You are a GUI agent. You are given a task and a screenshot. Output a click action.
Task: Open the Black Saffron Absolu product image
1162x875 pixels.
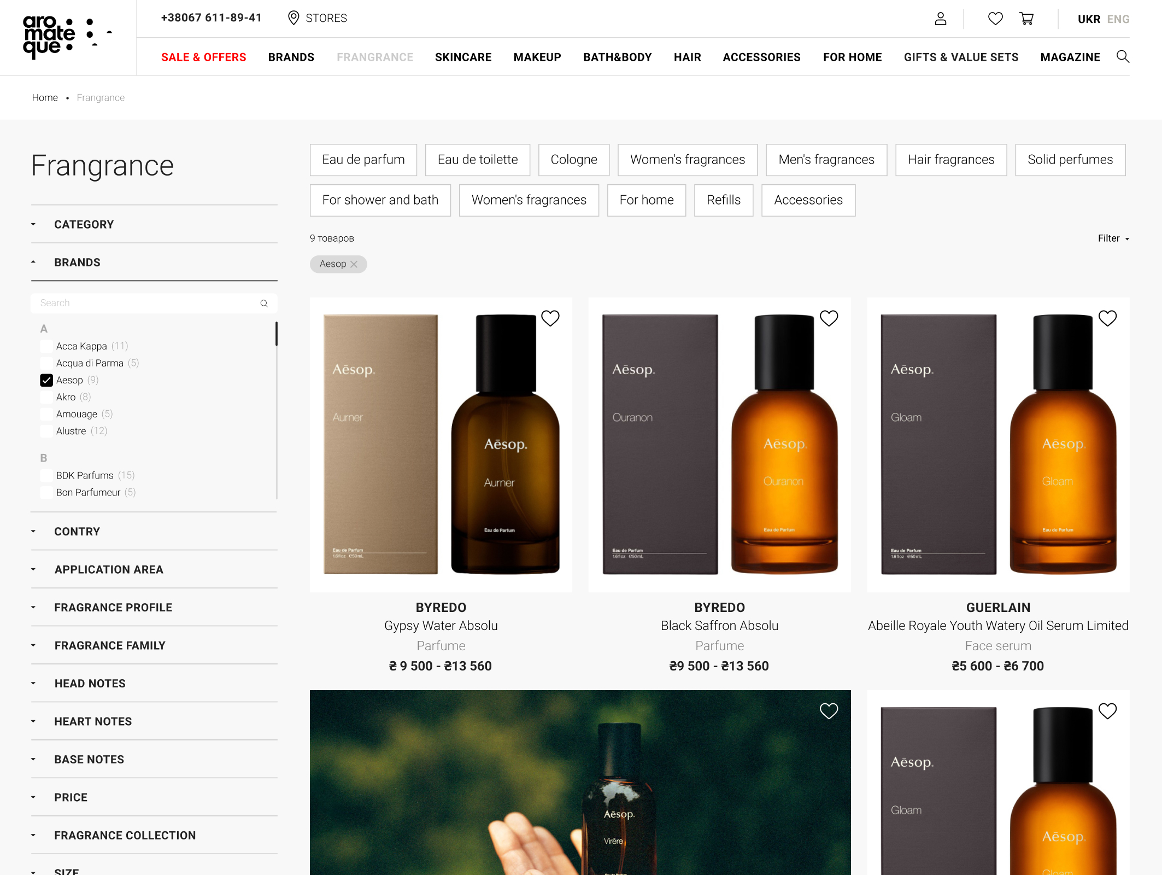point(719,445)
